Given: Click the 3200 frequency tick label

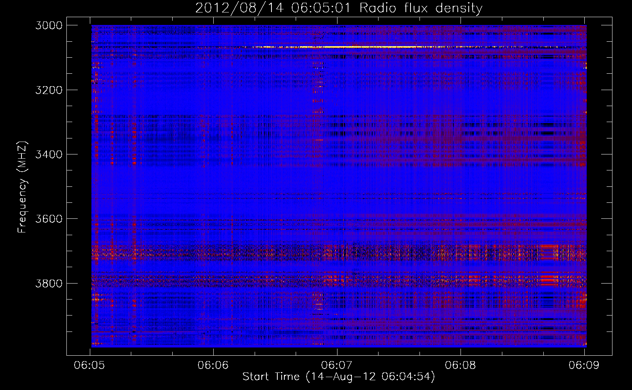Looking at the screenshot, I should [x=49, y=90].
